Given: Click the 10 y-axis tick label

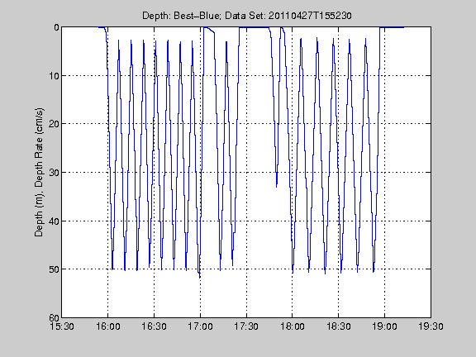Looking at the screenshot, I should [x=54, y=75].
